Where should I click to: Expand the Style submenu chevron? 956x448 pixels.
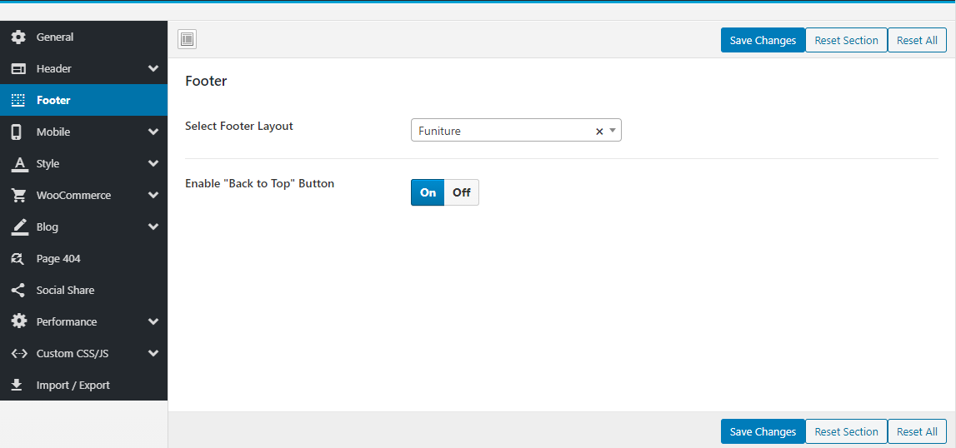tap(153, 164)
